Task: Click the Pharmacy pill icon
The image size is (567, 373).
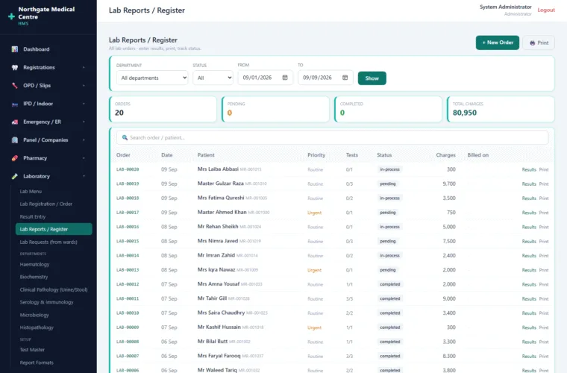Action: [14, 158]
